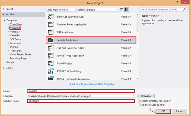Select ASP.NET Web Application template name
Screen dimensions: 191x116
point(70,56)
